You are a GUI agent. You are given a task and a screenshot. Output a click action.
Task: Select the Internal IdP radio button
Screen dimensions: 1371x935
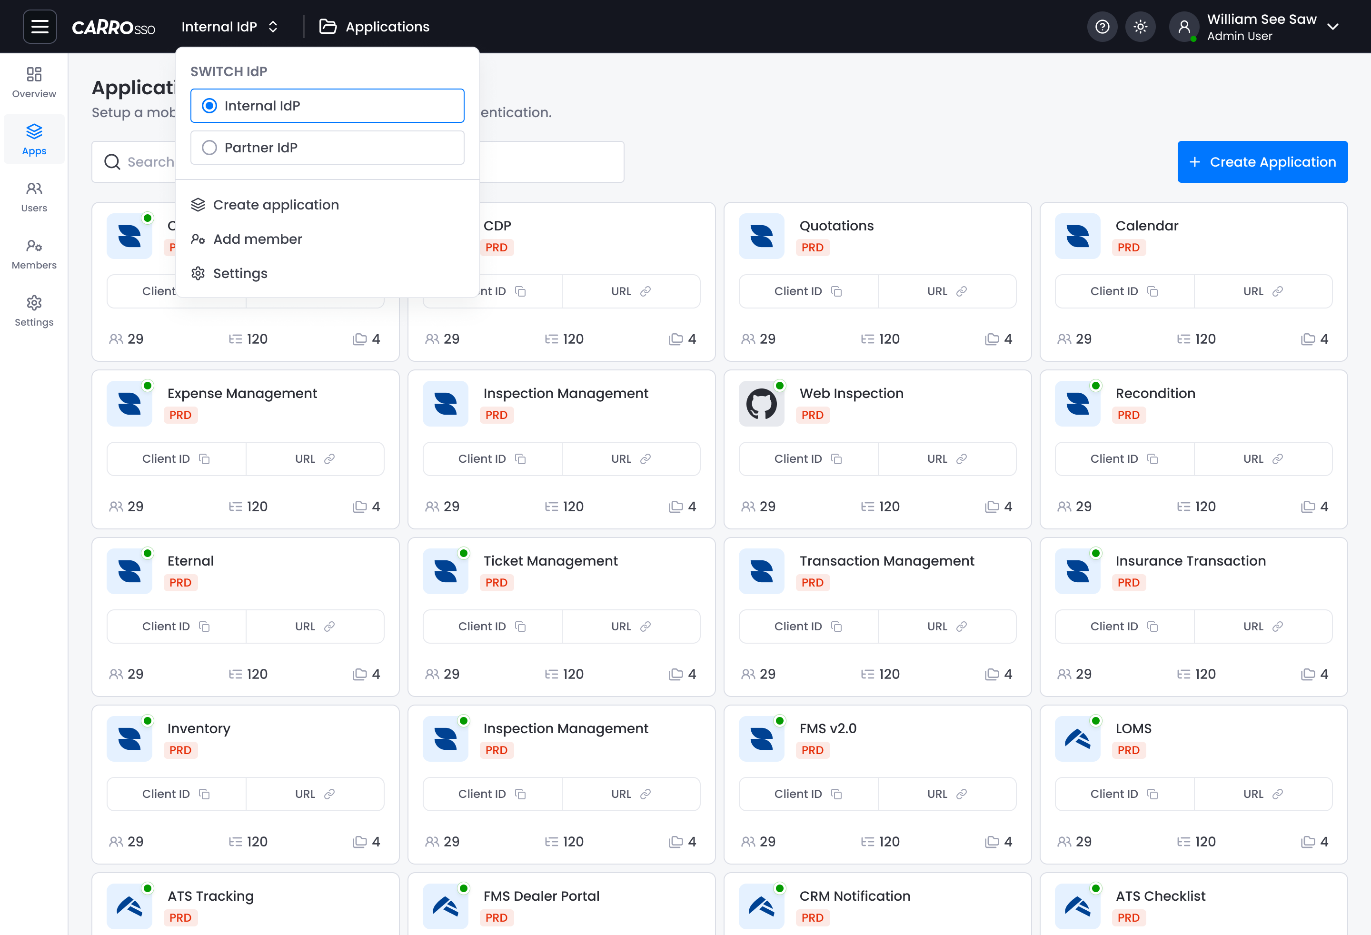tap(209, 106)
